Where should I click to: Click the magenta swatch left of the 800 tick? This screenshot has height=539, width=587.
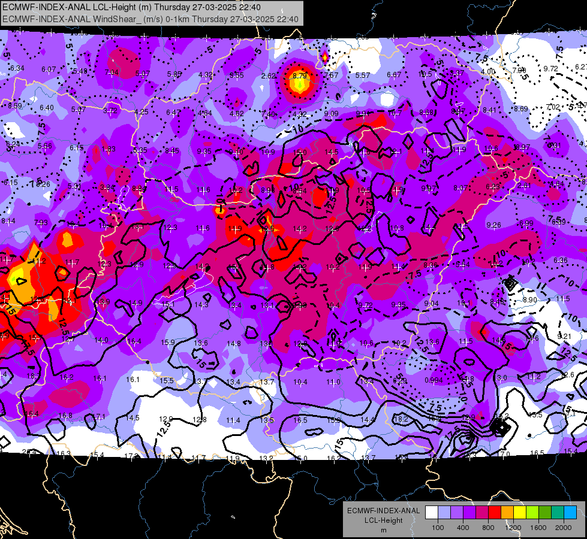(482, 513)
